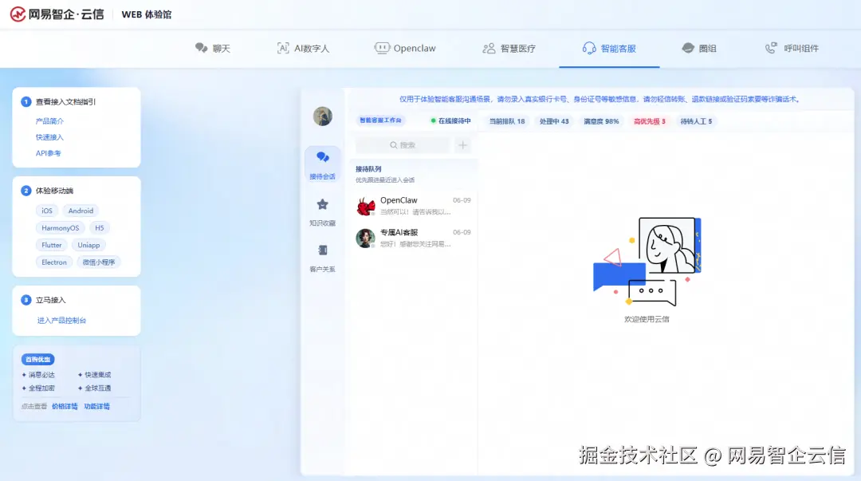Click the 立马接入 step heading
The width and height of the screenshot is (861, 481).
point(50,300)
